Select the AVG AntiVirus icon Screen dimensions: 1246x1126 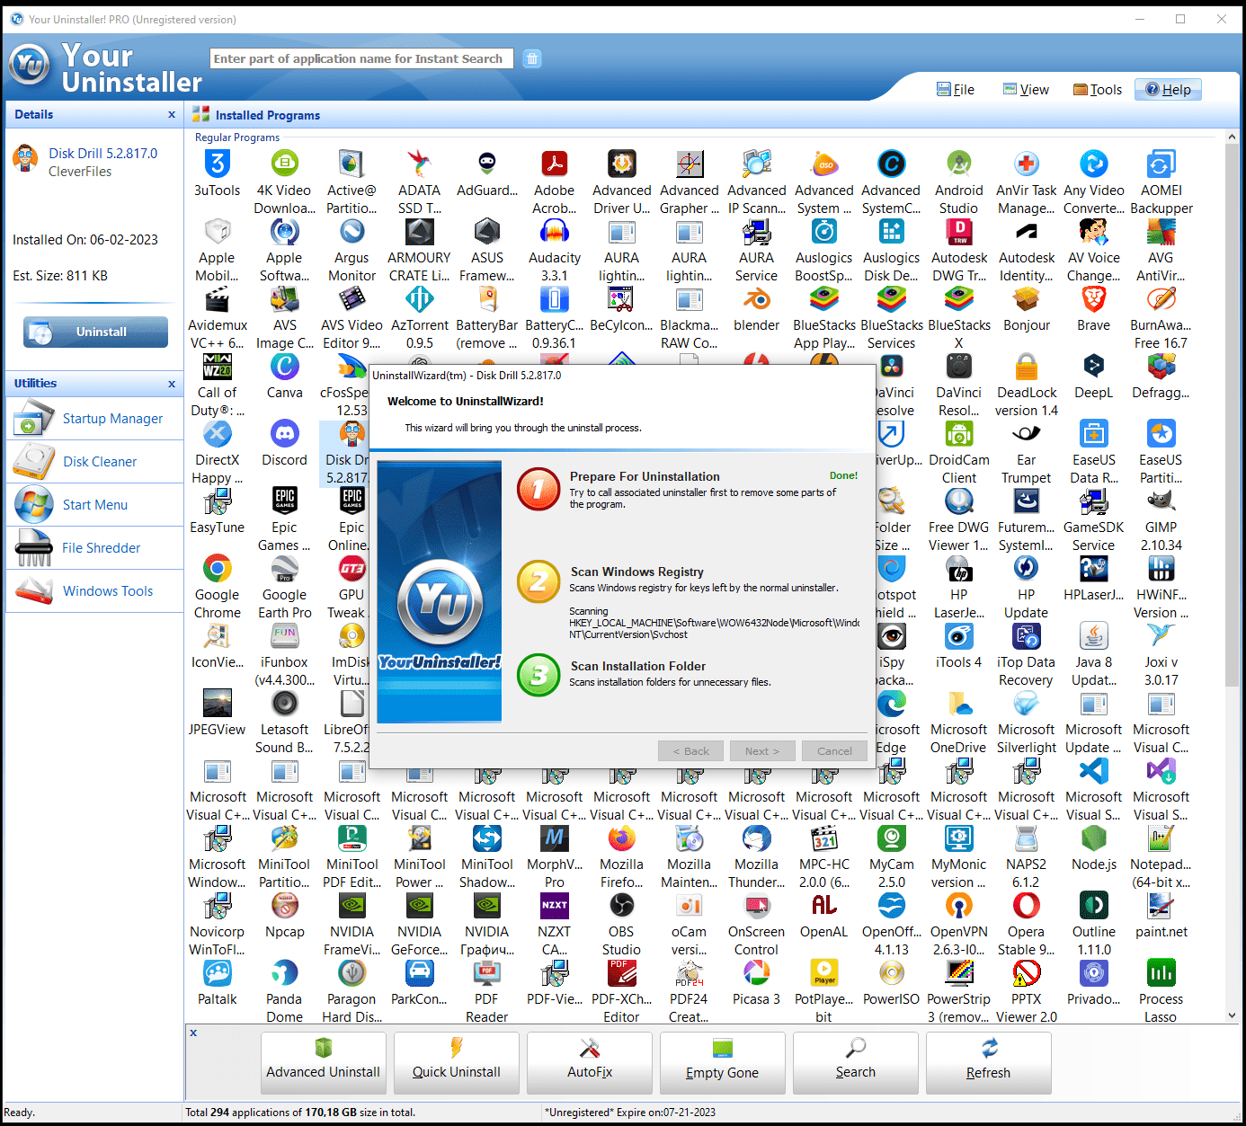click(1161, 232)
